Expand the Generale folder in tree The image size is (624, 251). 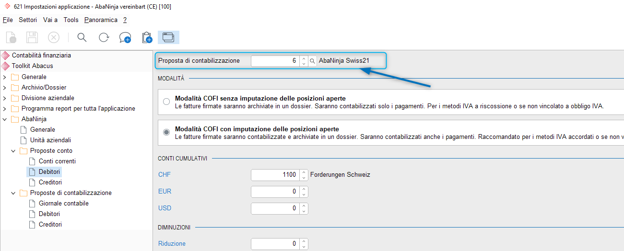[x=5, y=77]
